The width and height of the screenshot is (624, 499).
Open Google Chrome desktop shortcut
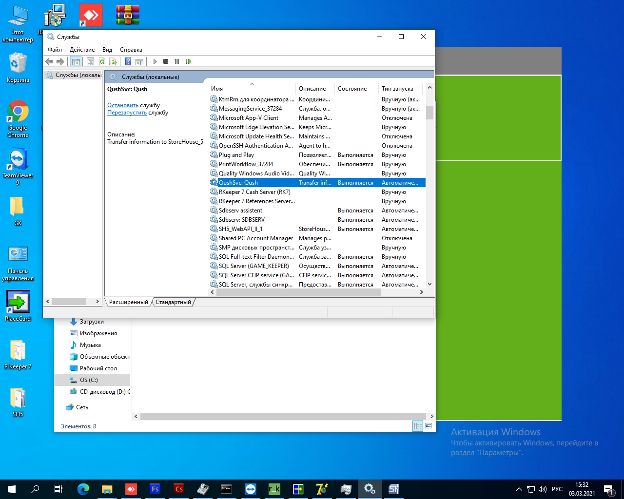(18, 120)
